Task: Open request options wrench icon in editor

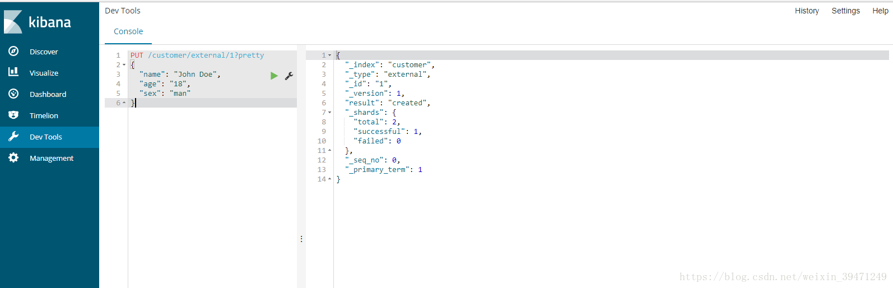Action: coord(289,76)
